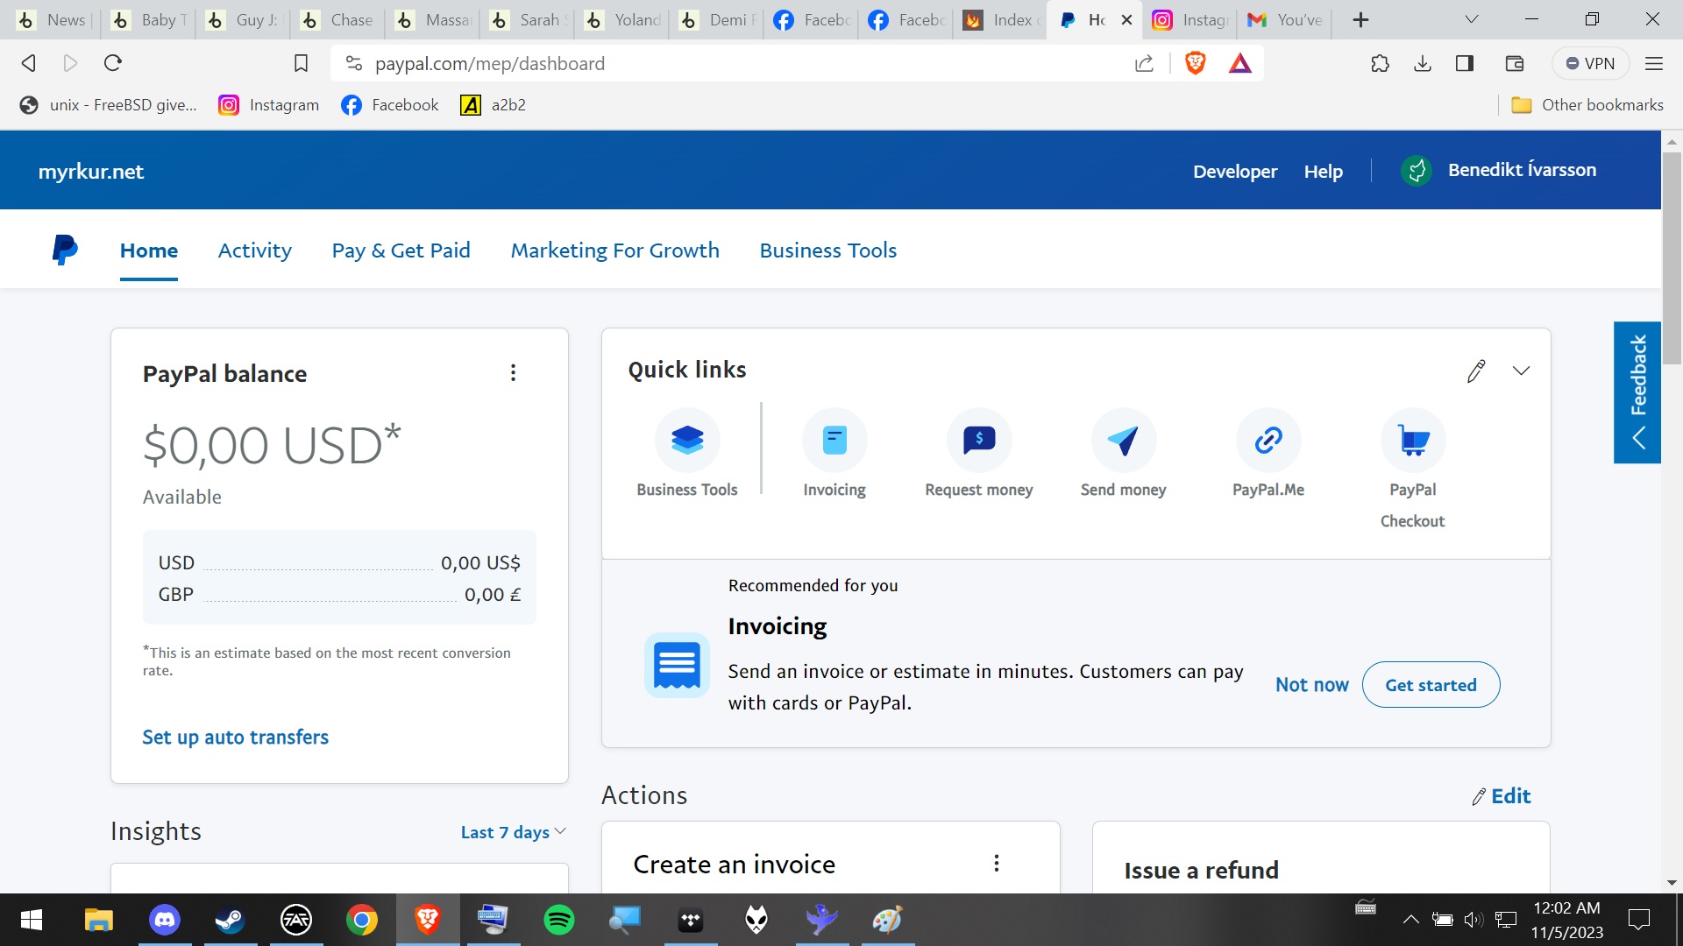Click the myrkur.net business name
This screenshot has width=1683, height=946.
coord(91,172)
